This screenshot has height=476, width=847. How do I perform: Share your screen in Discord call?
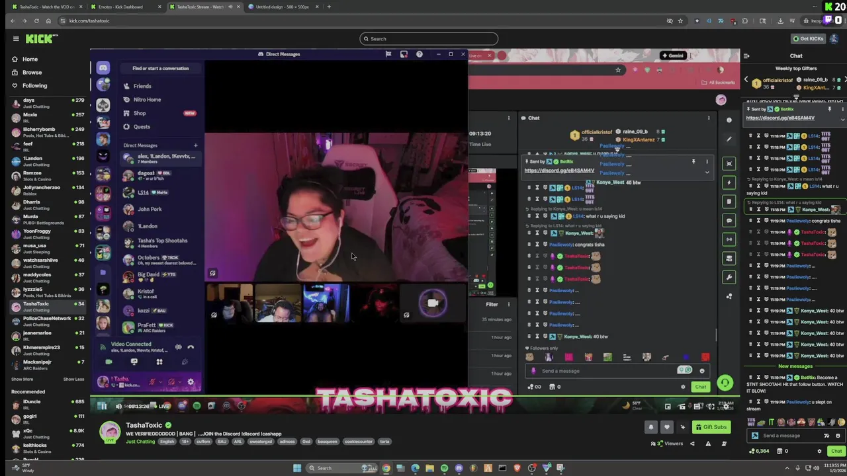pyautogui.click(x=134, y=362)
